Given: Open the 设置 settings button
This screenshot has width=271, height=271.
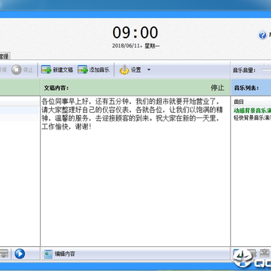Looking at the screenshot, I should click(x=131, y=70).
